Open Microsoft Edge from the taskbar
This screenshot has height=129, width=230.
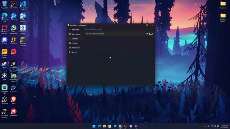pos(99,126)
